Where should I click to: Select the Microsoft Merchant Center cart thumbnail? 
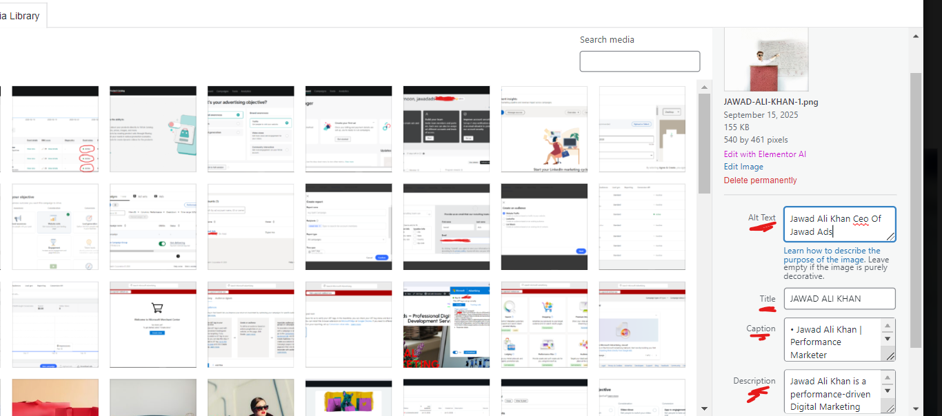tap(152, 324)
